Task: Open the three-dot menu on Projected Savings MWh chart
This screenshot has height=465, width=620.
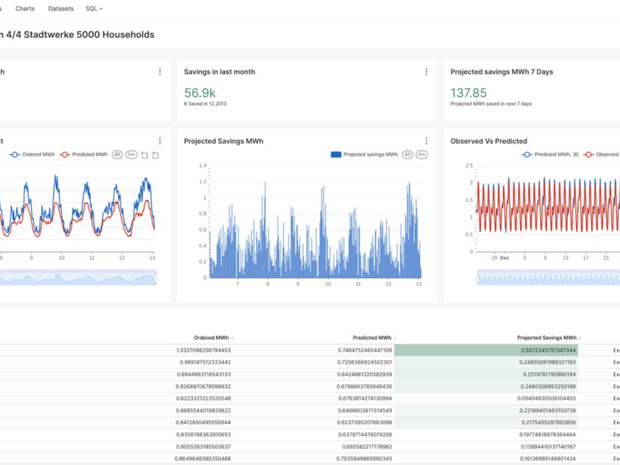Action: click(426, 141)
